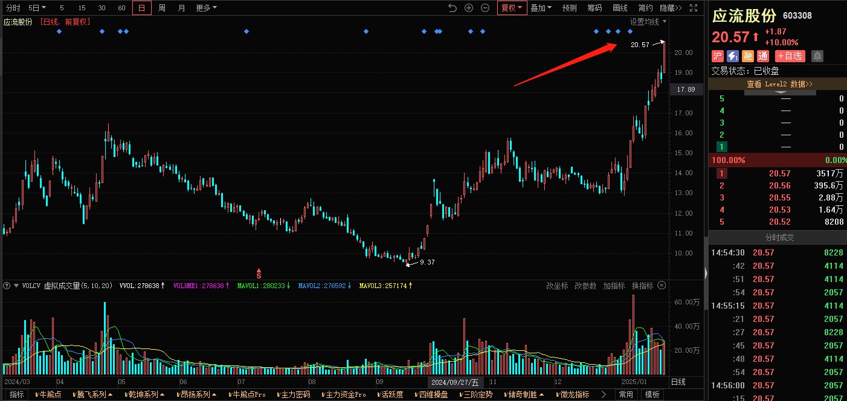
Task: Toggle the 通 stock connect badge
Action: tap(763, 56)
